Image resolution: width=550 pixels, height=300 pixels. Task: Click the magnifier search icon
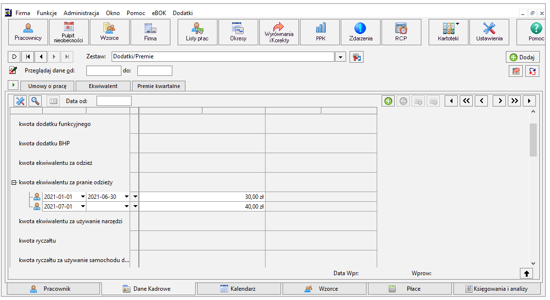(x=35, y=101)
